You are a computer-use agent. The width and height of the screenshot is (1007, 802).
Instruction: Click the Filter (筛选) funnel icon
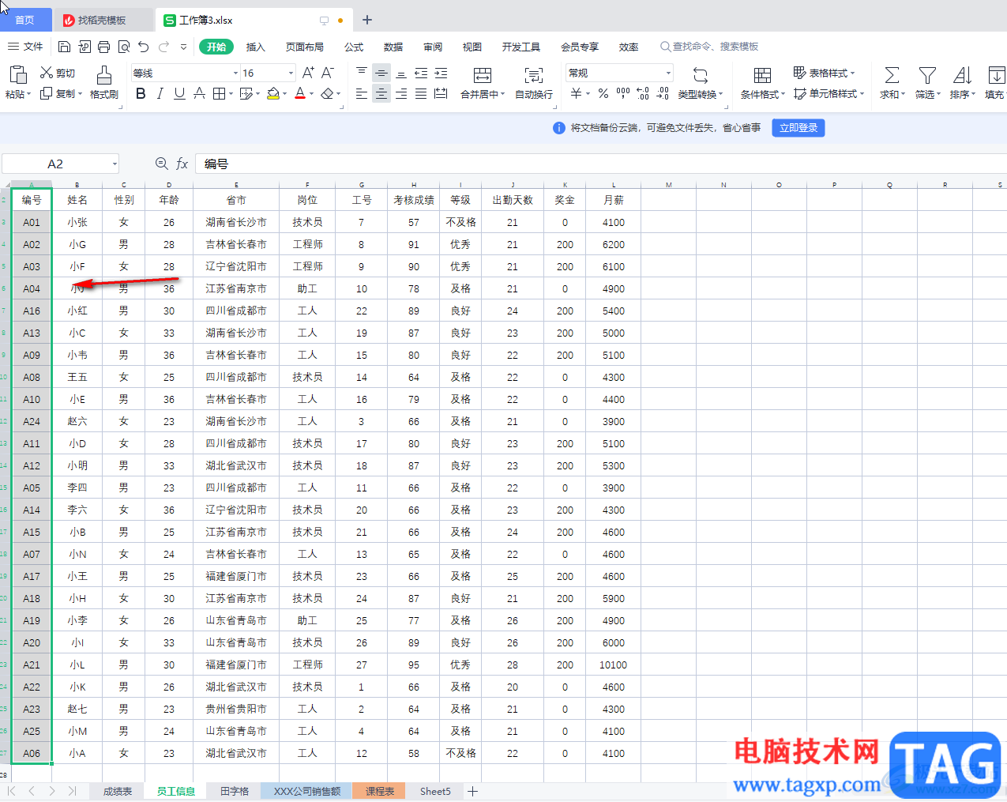927,75
